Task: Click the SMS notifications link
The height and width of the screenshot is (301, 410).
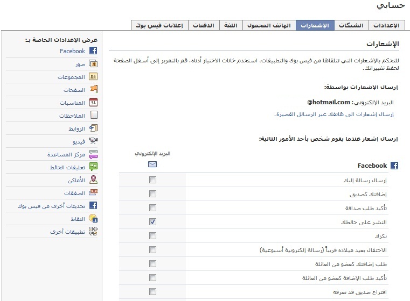Action: (335, 114)
